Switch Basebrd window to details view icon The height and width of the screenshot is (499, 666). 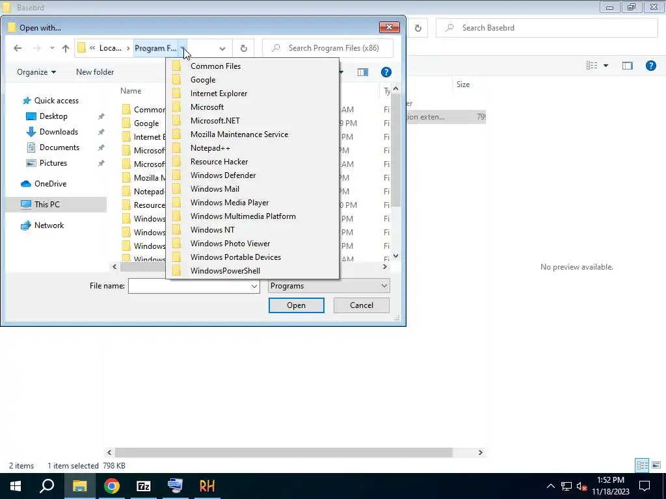[x=642, y=465]
